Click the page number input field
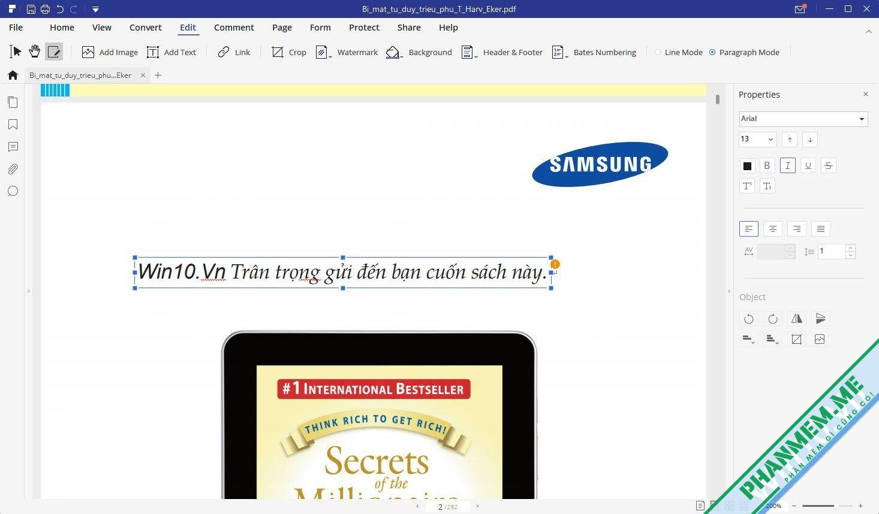The width and height of the screenshot is (879, 514). pyautogui.click(x=448, y=507)
